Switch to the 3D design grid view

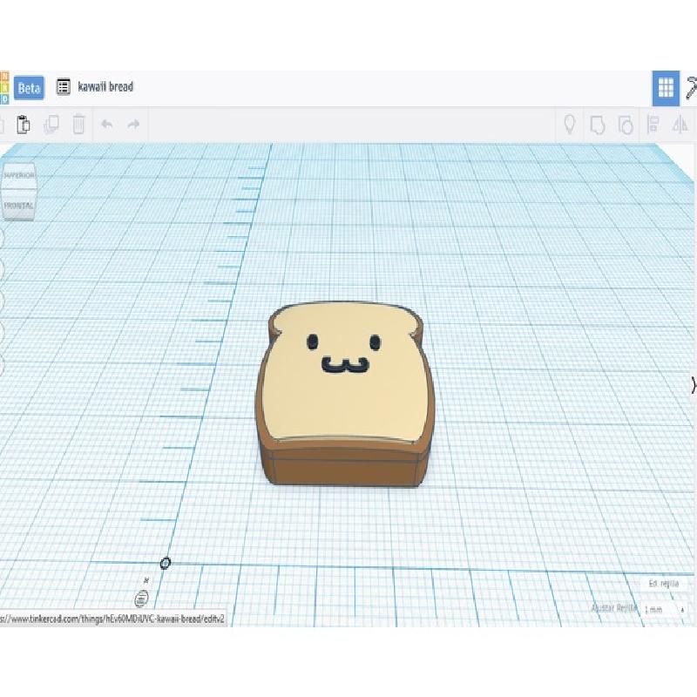click(666, 88)
